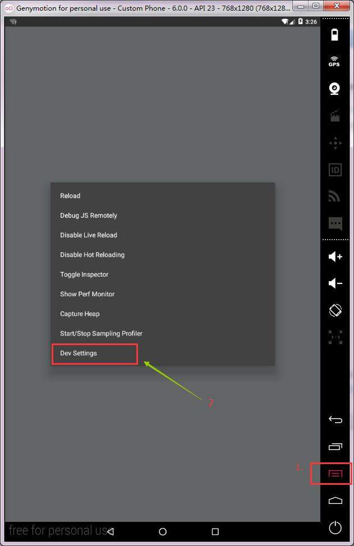Maximize the Genymotion window
Viewport: 354px width, 546px height.
(x=316, y=6)
